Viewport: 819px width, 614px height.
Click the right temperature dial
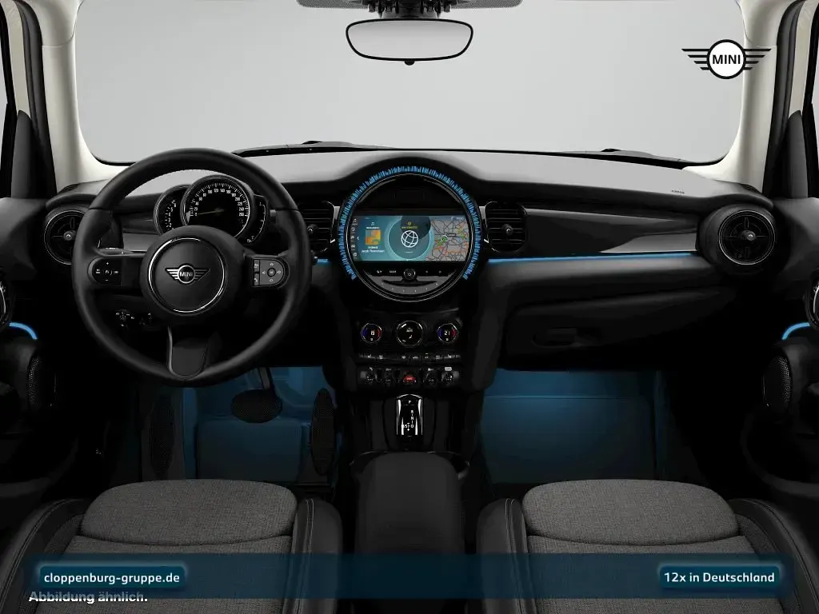pyautogui.click(x=447, y=333)
